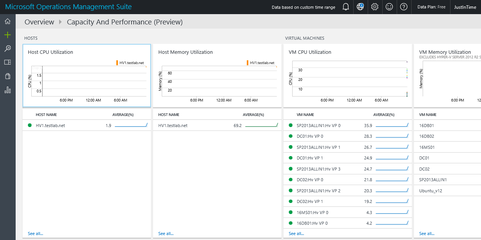
Task: Open the notifications bell icon
Action: tap(346, 7)
